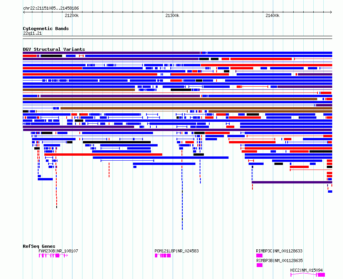Click the RIMBP3B|NM_001128635 gene label
The image size is (343, 279).
pyautogui.click(x=279, y=261)
